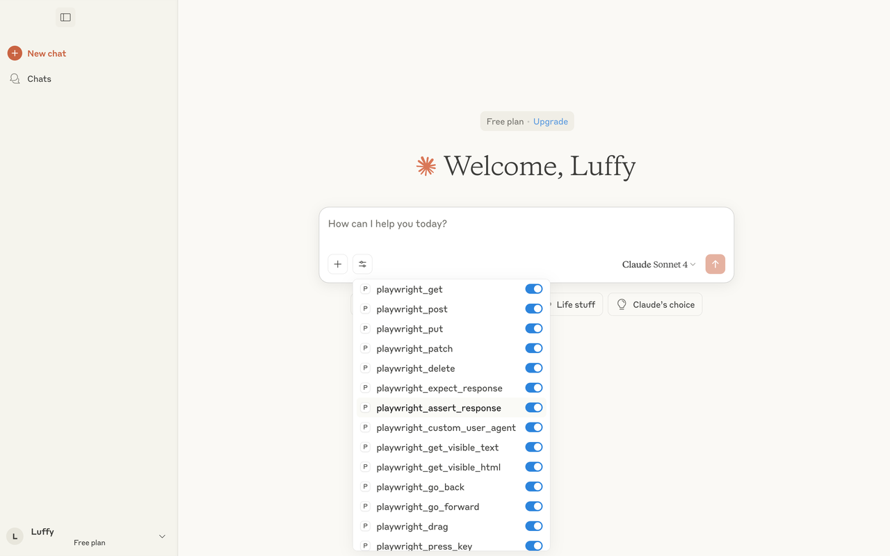
Task: Select the playwright_go_back menu entry label
Action: pos(420,487)
